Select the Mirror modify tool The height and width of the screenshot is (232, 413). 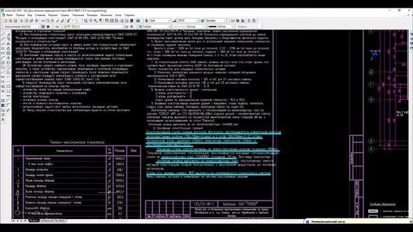point(8,44)
